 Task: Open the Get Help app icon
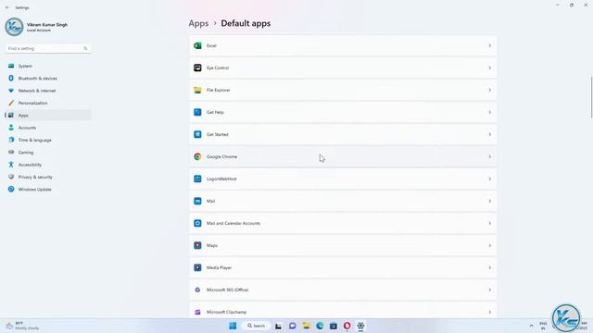(197, 112)
